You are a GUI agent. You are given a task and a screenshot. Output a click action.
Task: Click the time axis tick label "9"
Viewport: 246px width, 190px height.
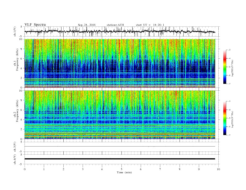pos(199,169)
